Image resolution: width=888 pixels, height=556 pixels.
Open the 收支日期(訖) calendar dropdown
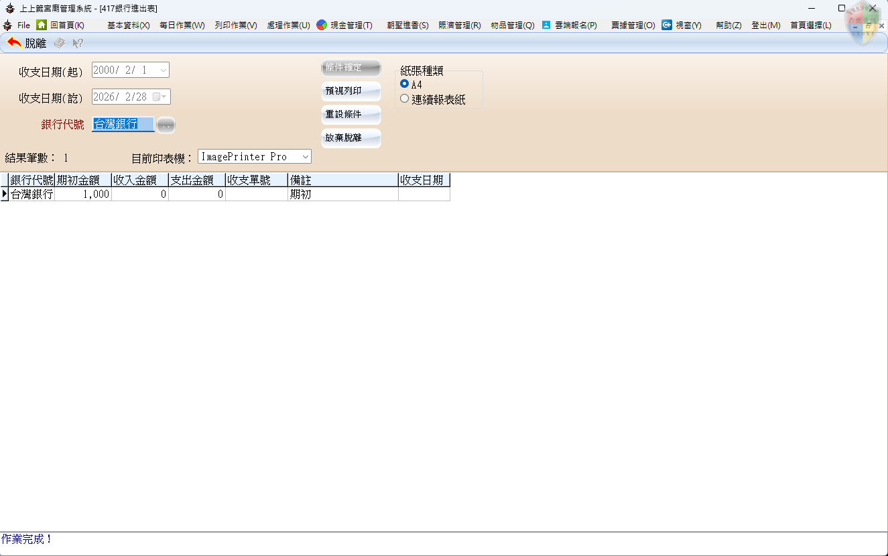tap(164, 97)
